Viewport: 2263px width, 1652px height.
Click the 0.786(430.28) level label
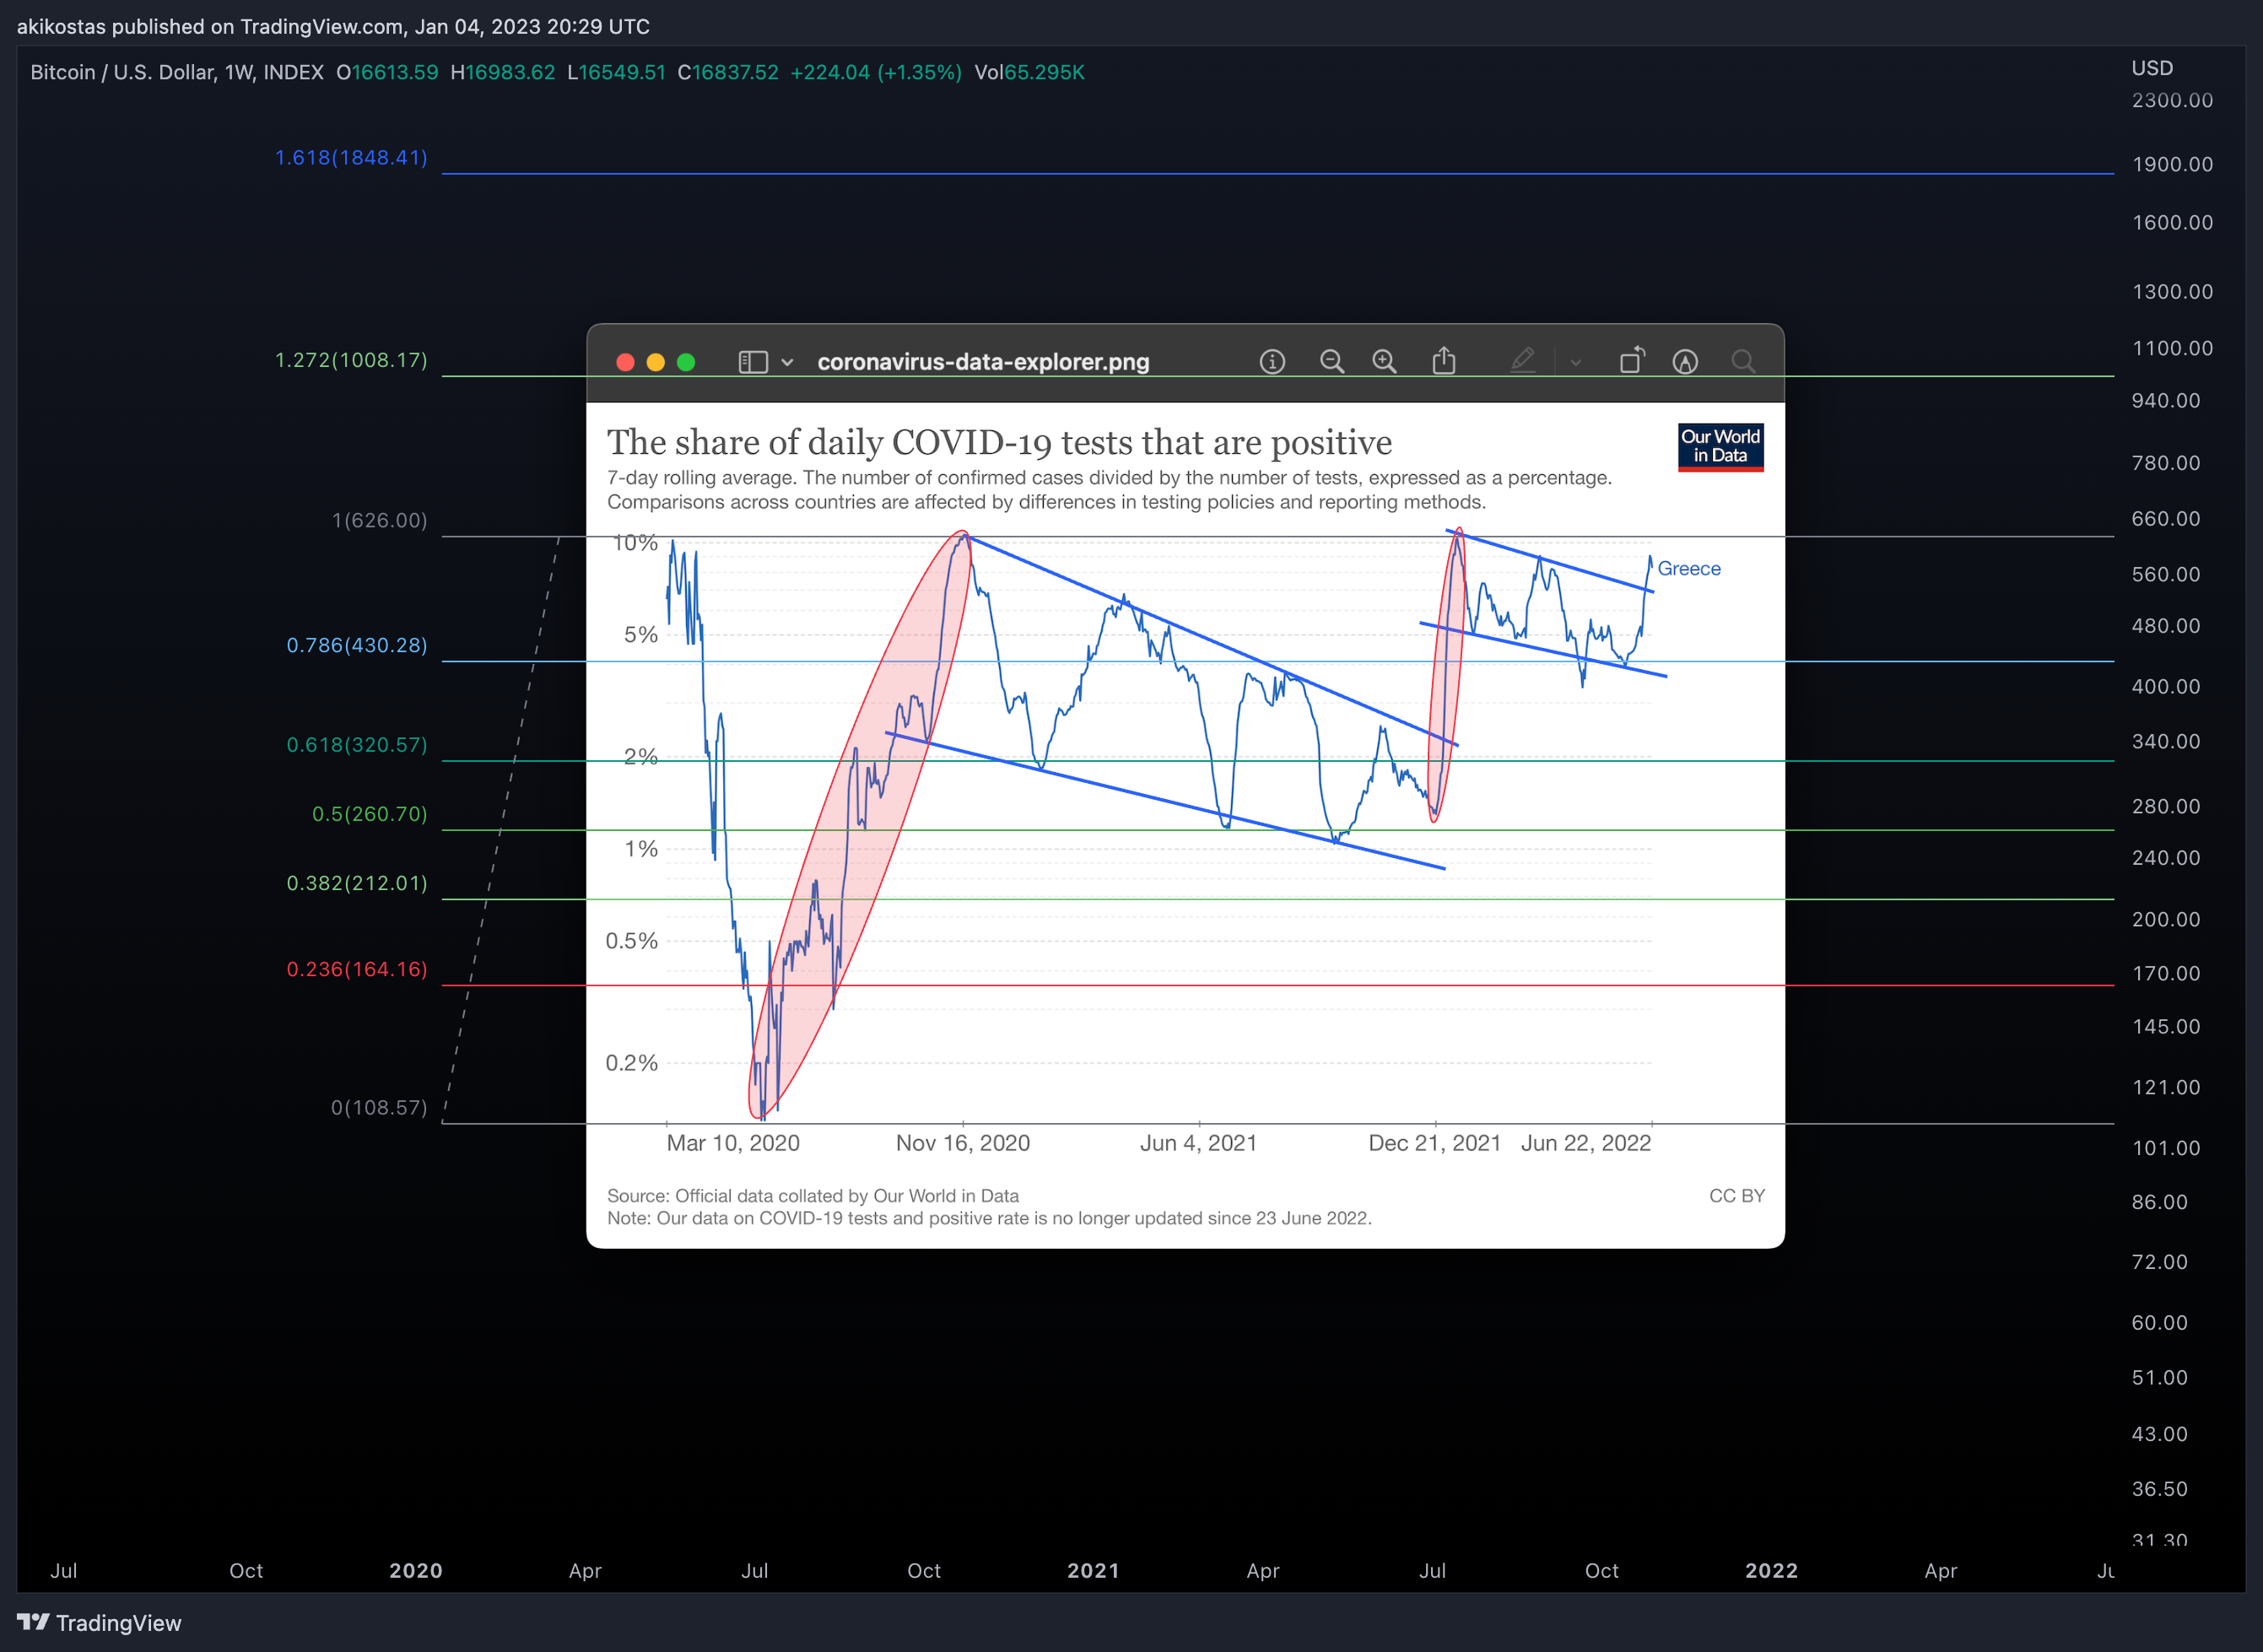(357, 645)
